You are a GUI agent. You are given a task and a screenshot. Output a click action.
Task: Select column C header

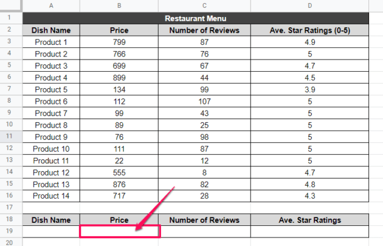(204, 6)
